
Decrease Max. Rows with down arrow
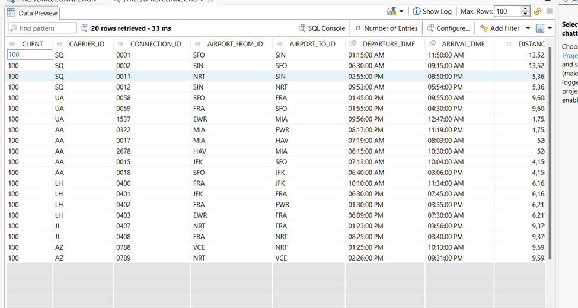[x=525, y=14]
